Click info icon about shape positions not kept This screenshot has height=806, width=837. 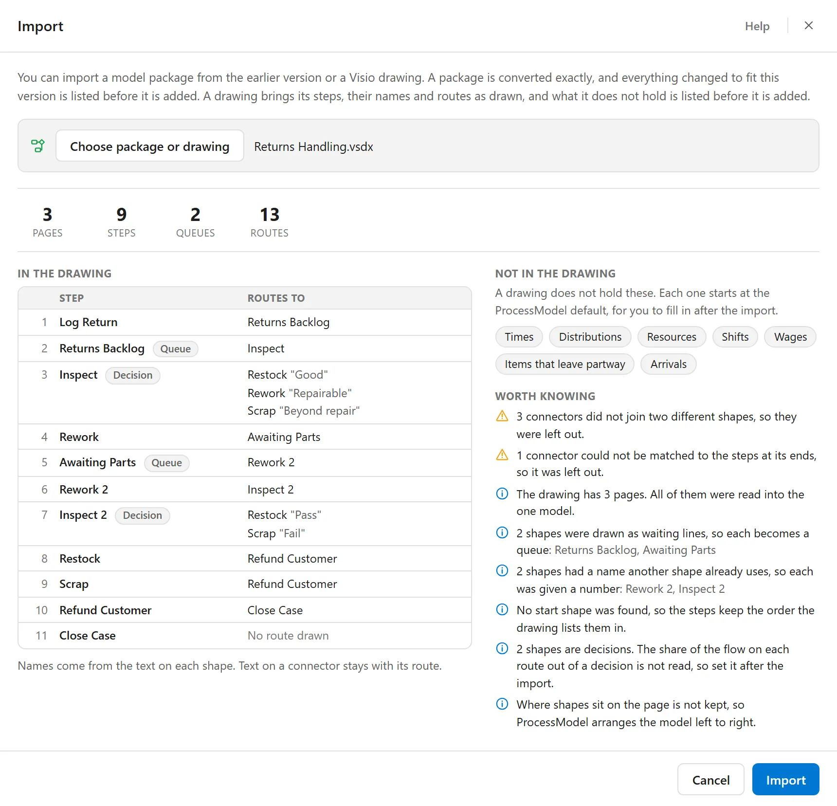502,704
